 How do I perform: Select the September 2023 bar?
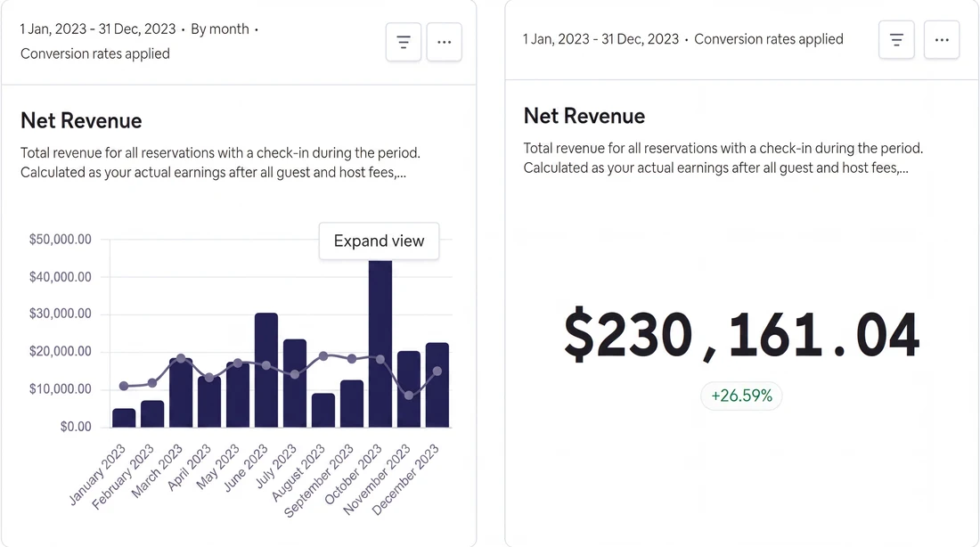click(352, 404)
